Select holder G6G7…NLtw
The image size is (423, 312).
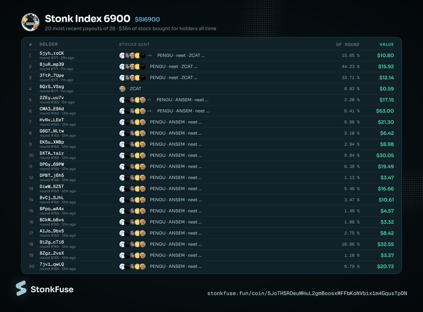point(52,131)
